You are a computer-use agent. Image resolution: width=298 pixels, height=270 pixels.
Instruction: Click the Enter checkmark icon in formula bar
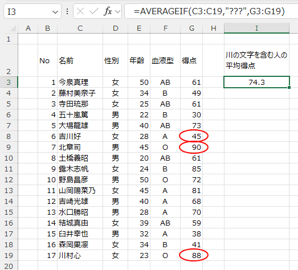click(x=94, y=11)
